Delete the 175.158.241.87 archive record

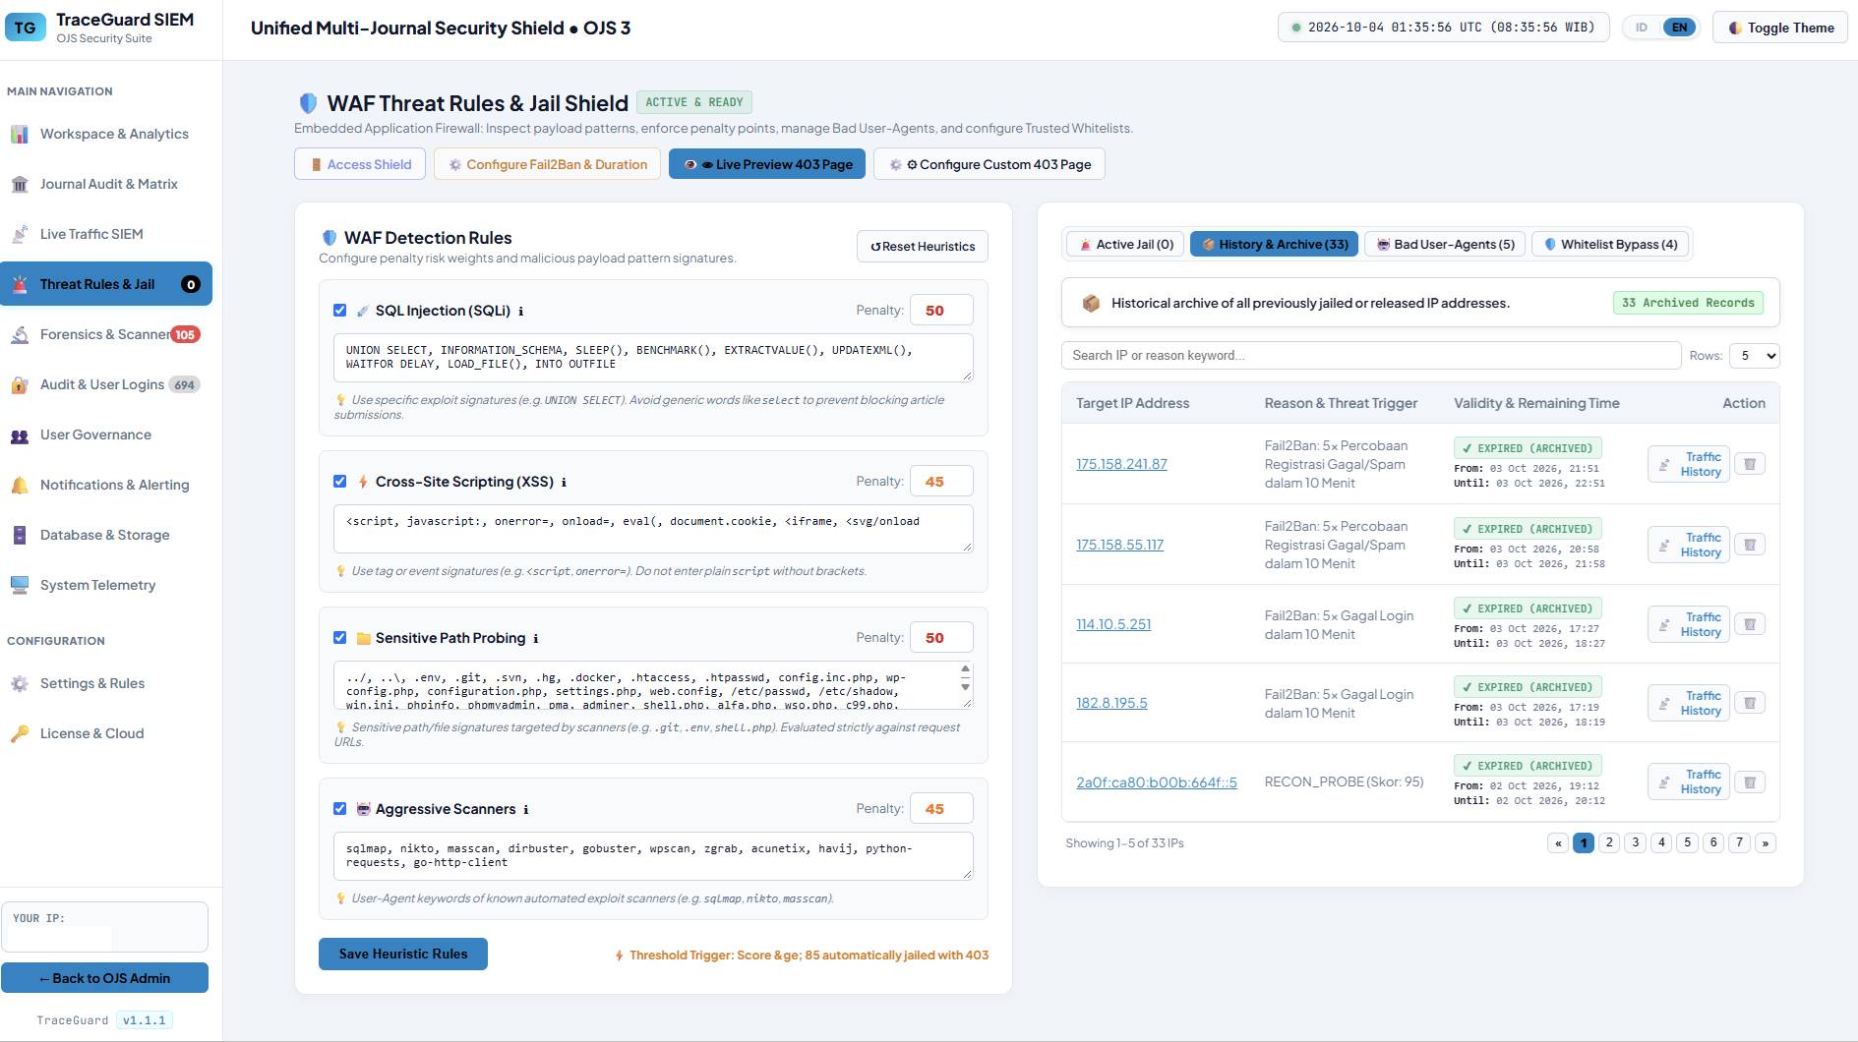coord(1750,464)
